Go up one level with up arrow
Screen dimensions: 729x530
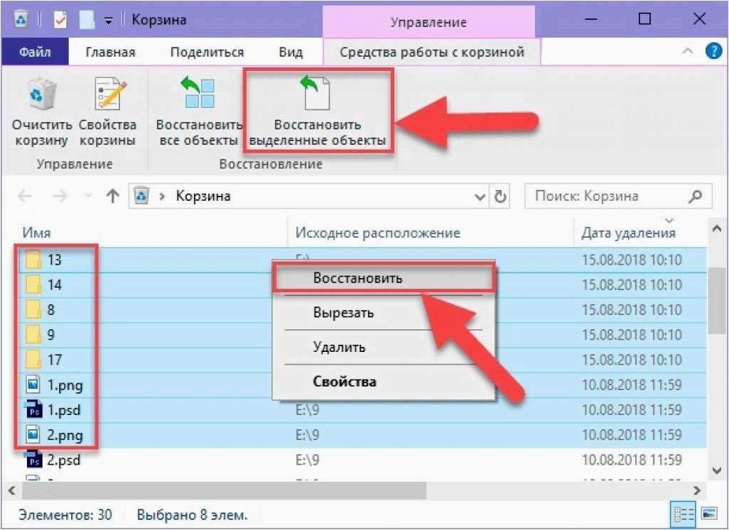(x=112, y=197)
